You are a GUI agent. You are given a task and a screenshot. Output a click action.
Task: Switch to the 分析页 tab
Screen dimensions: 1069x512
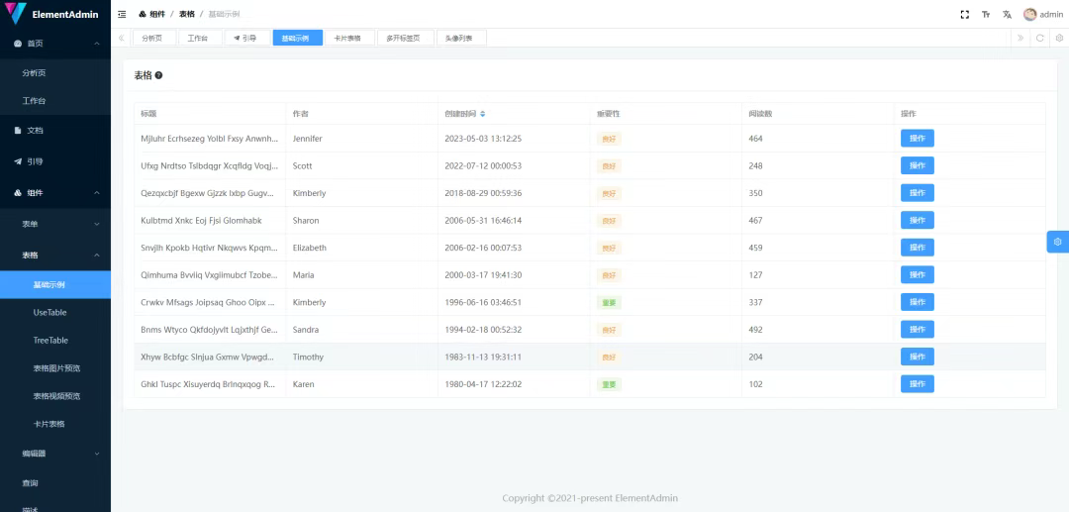(154, 39)
